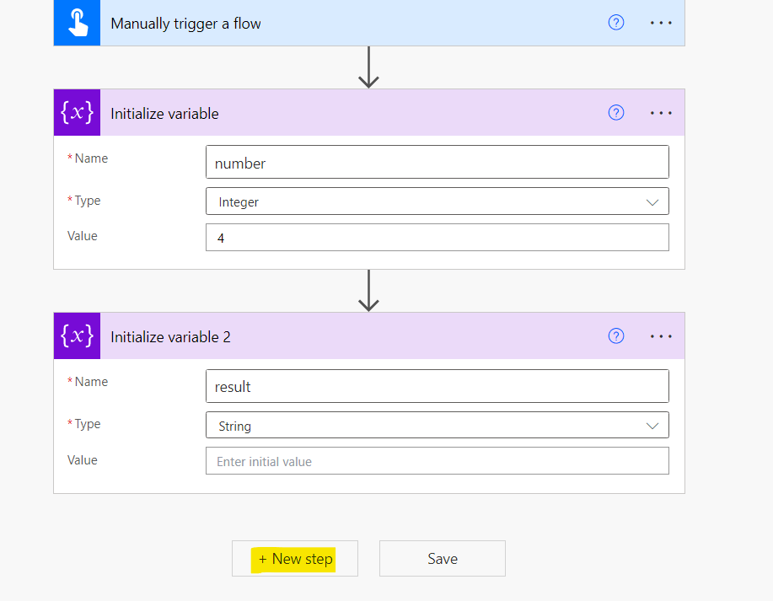Click the manual trigger hand icon
Screen dimensions: 773x601
point(77,23)
